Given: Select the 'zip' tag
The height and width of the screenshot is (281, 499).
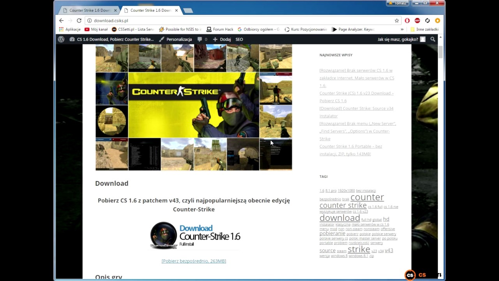Looking at the screenshot, I should pyautogui.click(x=372, y=256).
